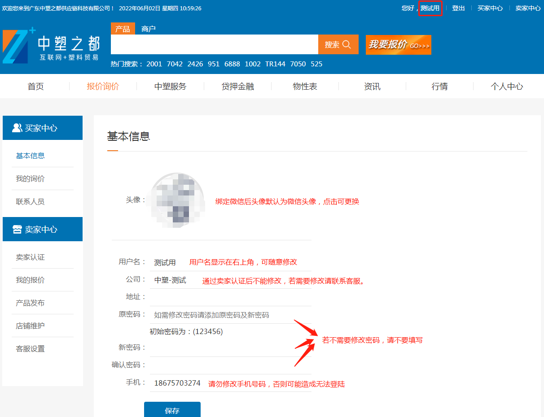Click the 中塑之都 site logo
The image size is (544, 417).
click(x=51, y=45)
